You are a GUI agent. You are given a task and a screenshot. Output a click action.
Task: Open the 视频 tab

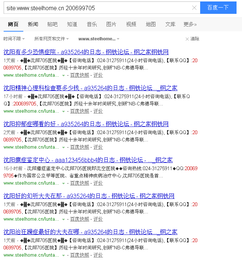(131, 24)
